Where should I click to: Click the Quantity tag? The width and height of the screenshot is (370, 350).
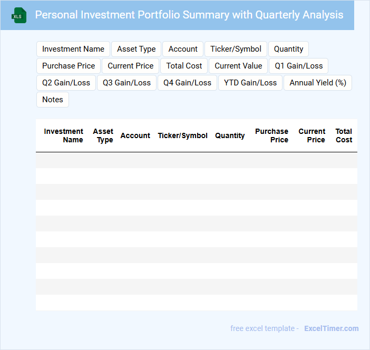(288, 49)
